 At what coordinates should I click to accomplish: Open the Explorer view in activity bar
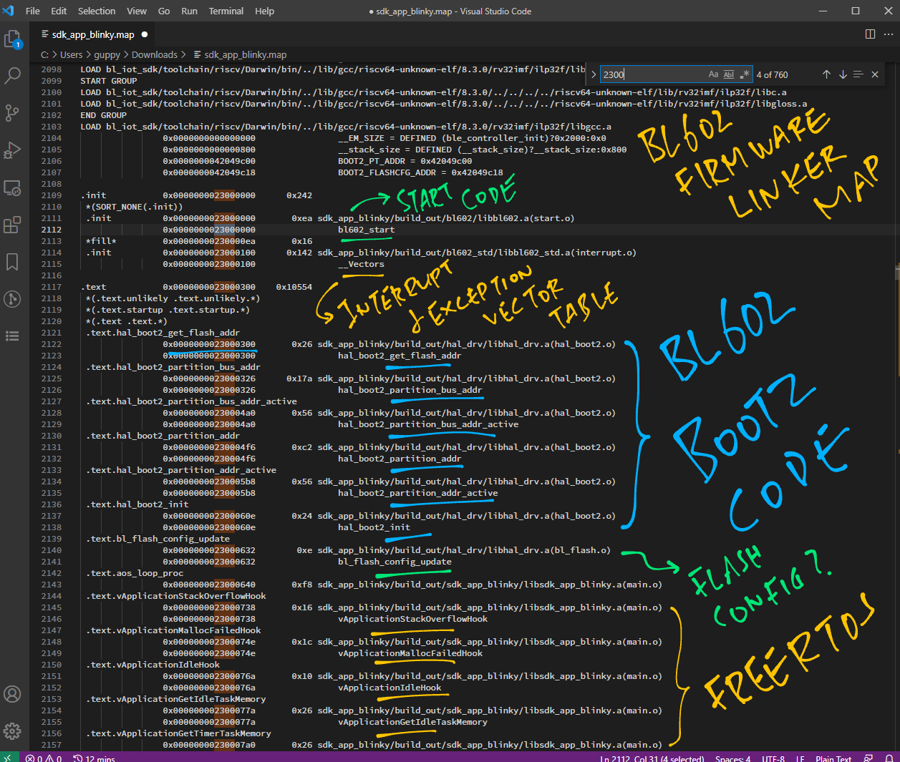(13, 39)
